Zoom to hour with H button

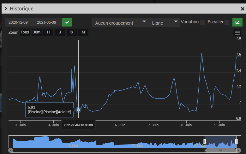click(x=48, y=32)
